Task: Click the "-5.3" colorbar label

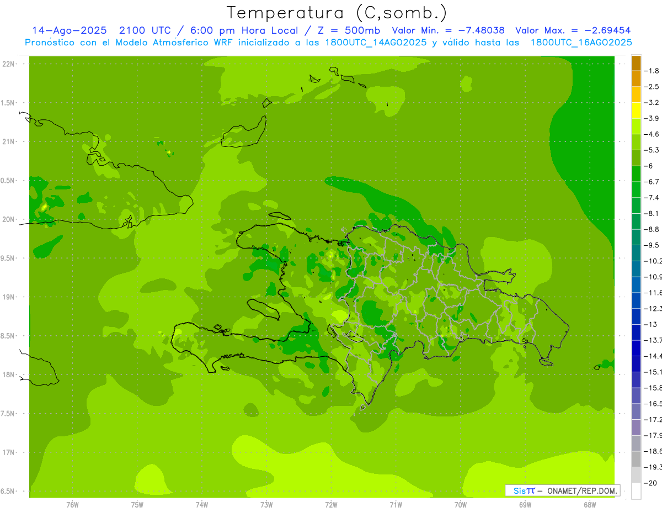Action: pyautogui.click(x=651, y=150)
